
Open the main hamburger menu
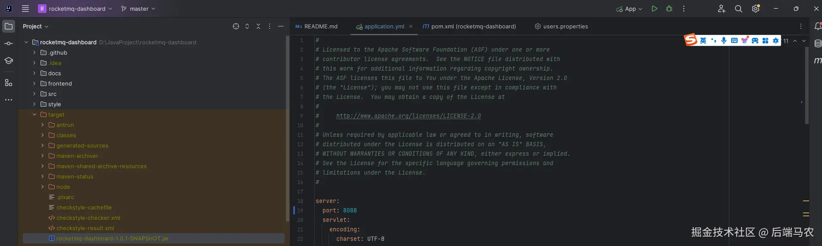25,9
